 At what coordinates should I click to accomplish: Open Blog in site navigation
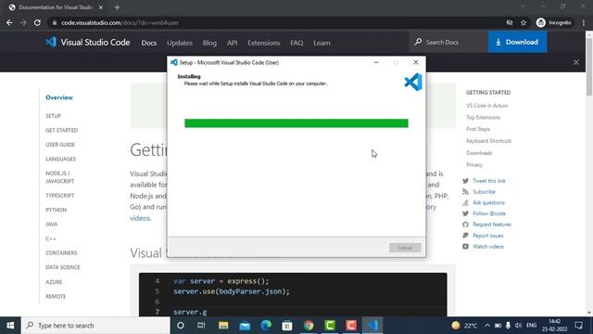(x=209, y=43)
